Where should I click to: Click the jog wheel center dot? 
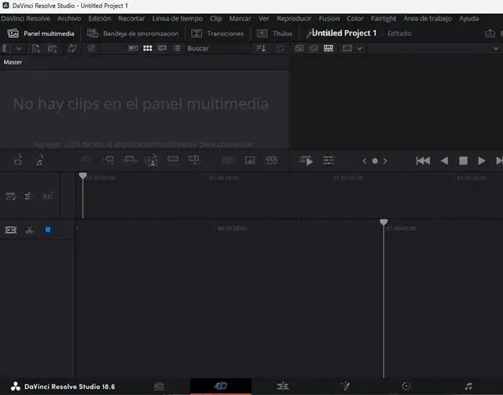[x=375, y=161]
